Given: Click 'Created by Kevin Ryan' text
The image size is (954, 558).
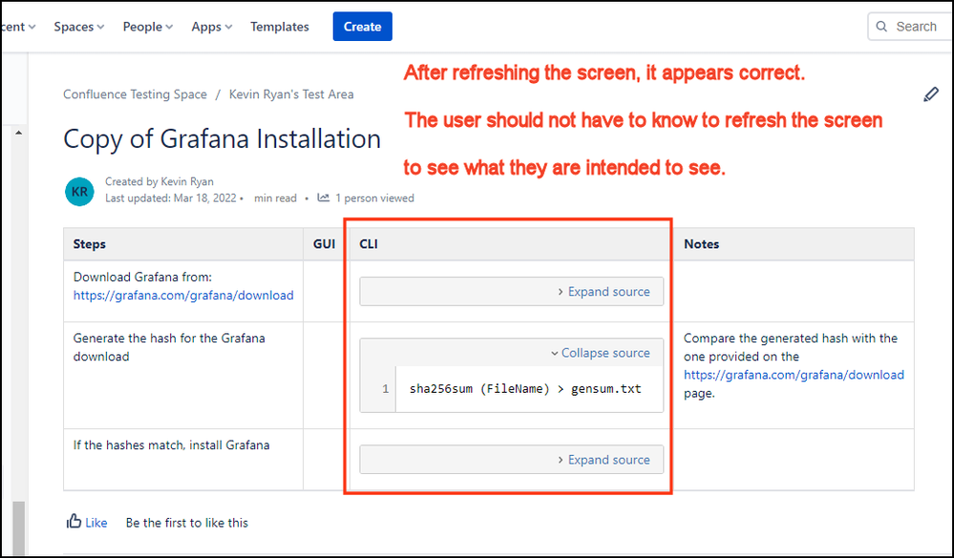Looking at the screenshot, I should (x=159, y=182).
